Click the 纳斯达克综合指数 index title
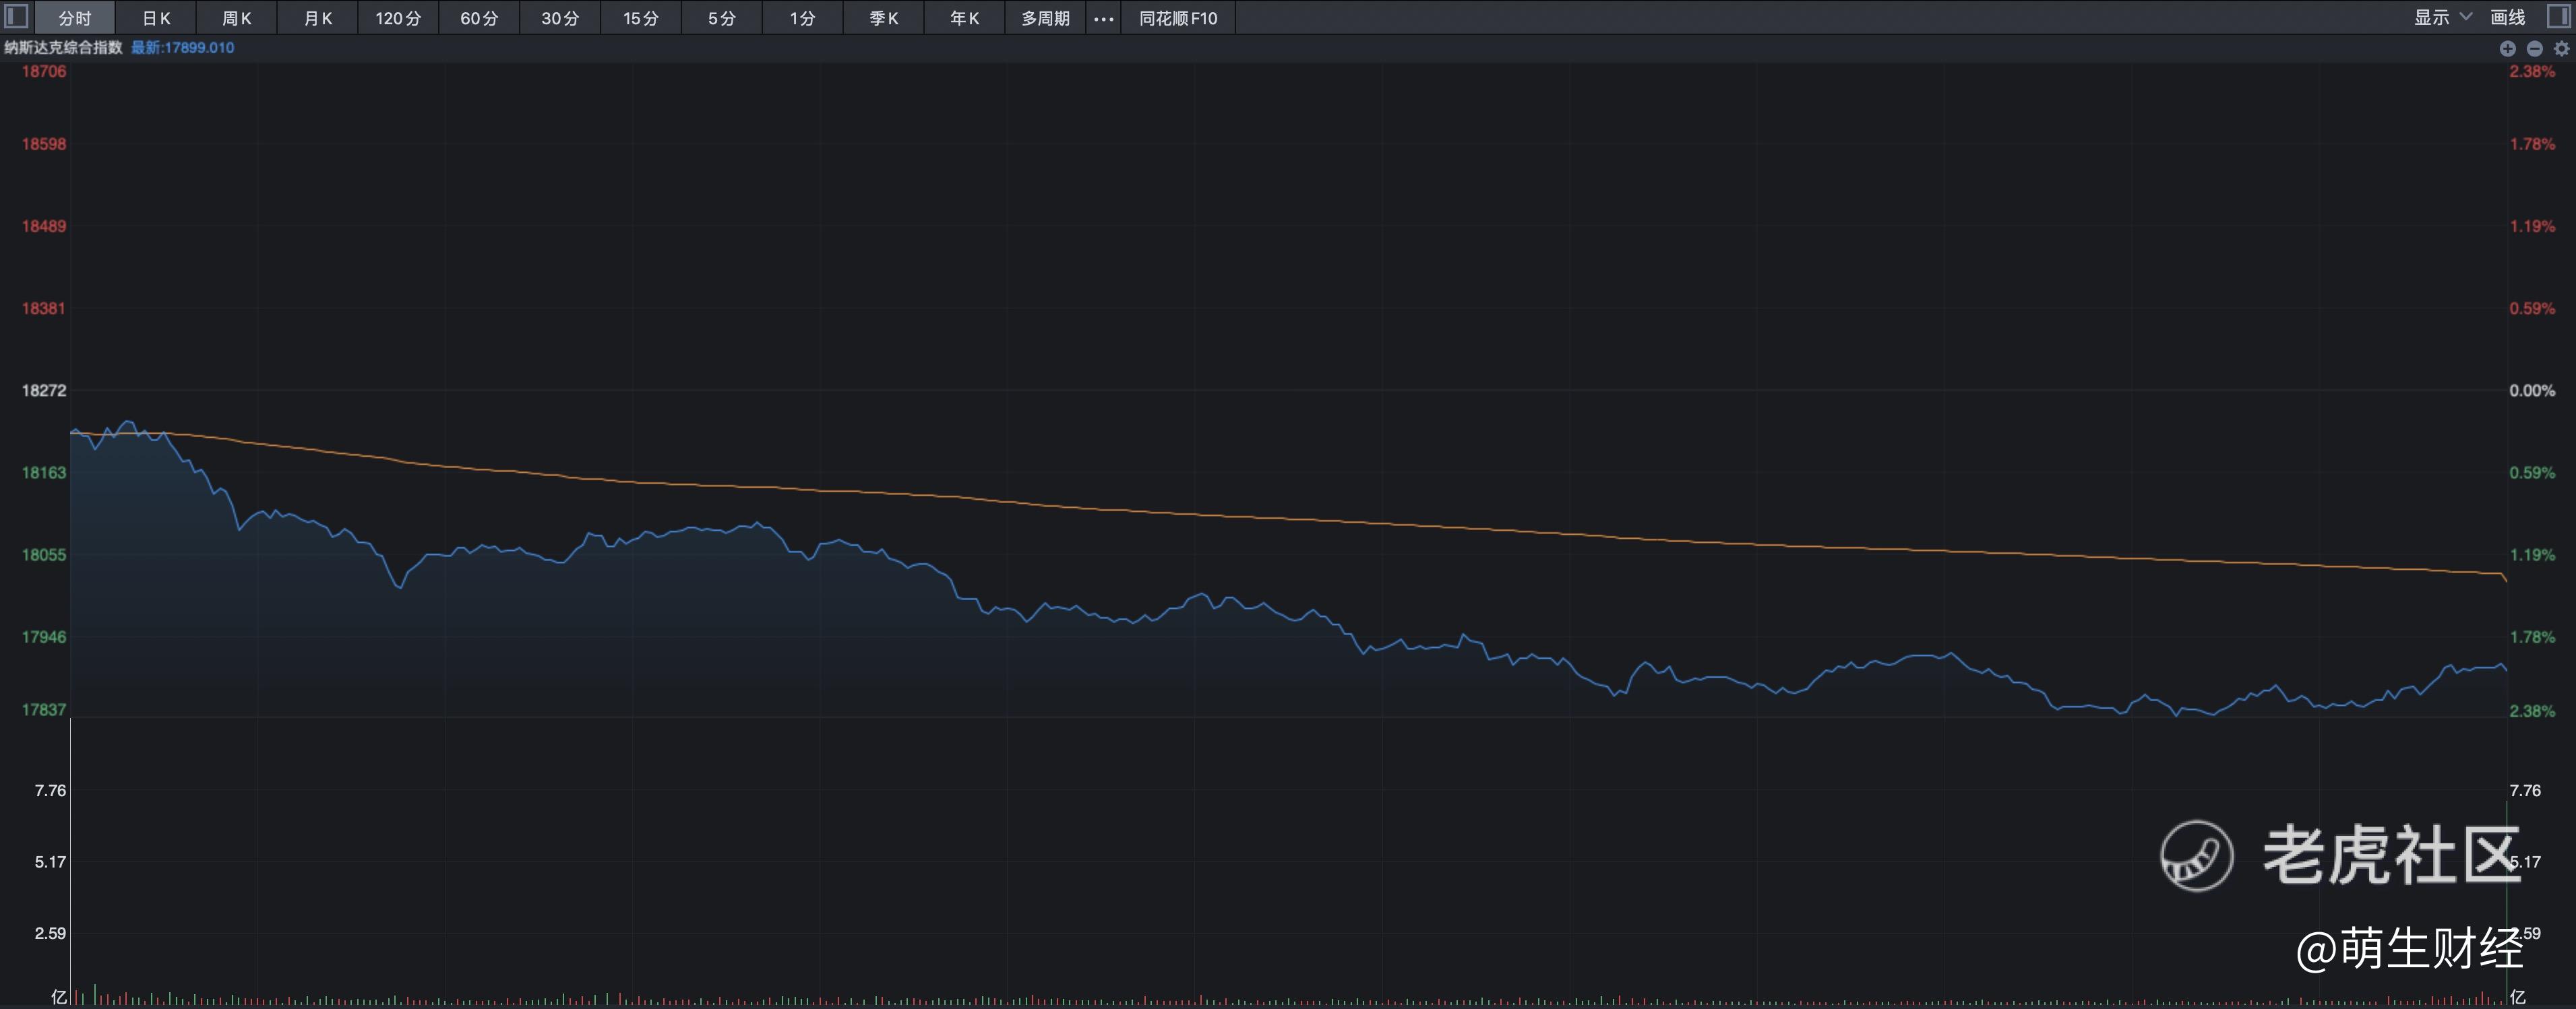 pos(63,47)
